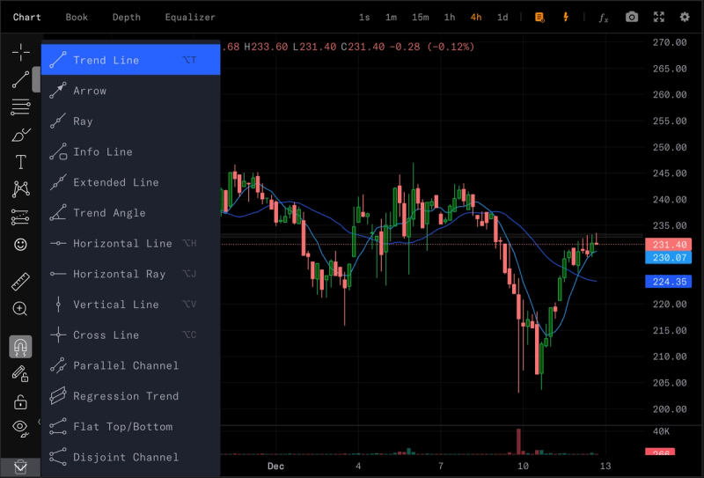The height and width of the screenshot is (478, 704).
Task: Choose Horizontal Ray tool
Action: pos(130,274)
